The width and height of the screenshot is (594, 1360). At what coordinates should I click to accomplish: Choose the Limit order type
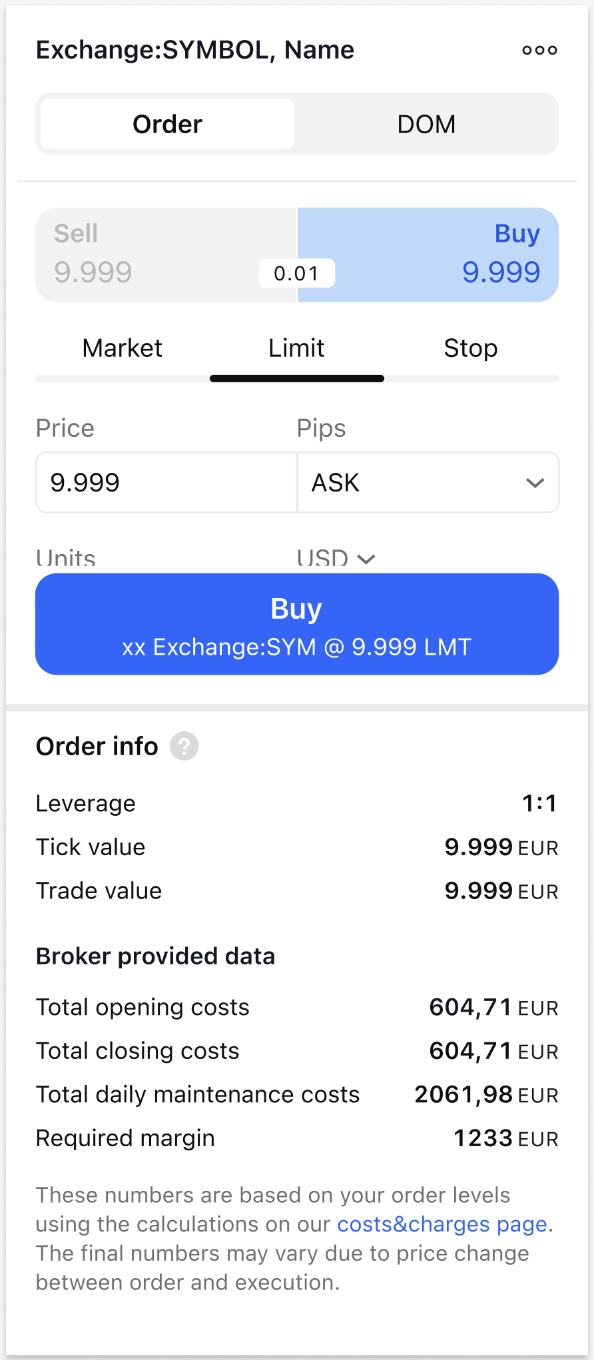tap(296, 348)
